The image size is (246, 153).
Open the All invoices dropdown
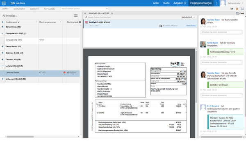coord(10,16)
